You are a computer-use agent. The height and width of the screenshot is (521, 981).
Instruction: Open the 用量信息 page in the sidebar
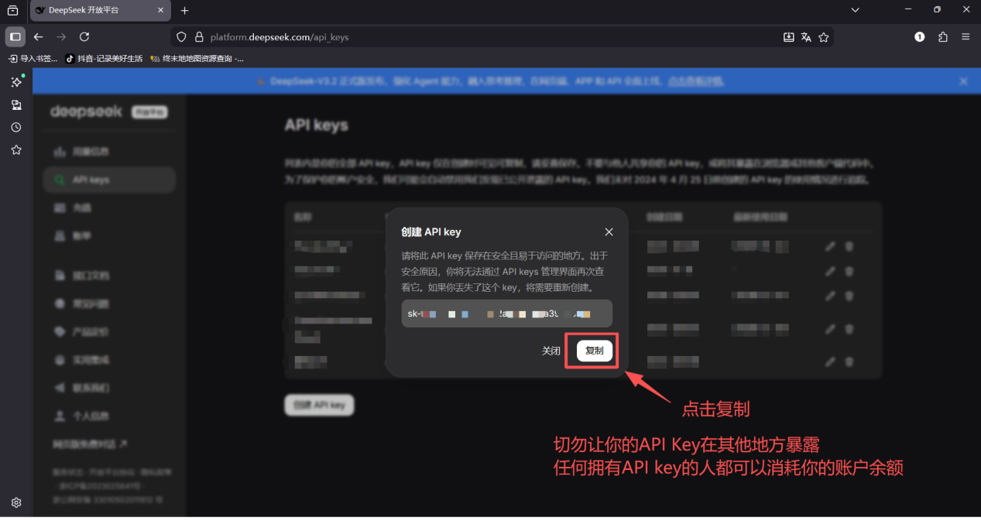(x=109, y=152)
